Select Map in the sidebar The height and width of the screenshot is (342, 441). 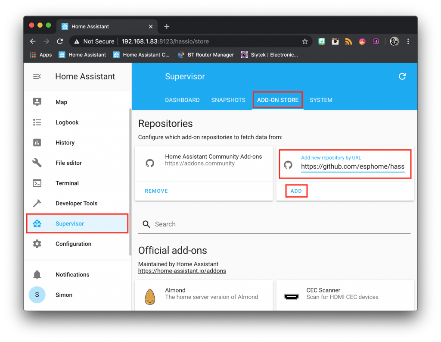click(x=78, y=102)
